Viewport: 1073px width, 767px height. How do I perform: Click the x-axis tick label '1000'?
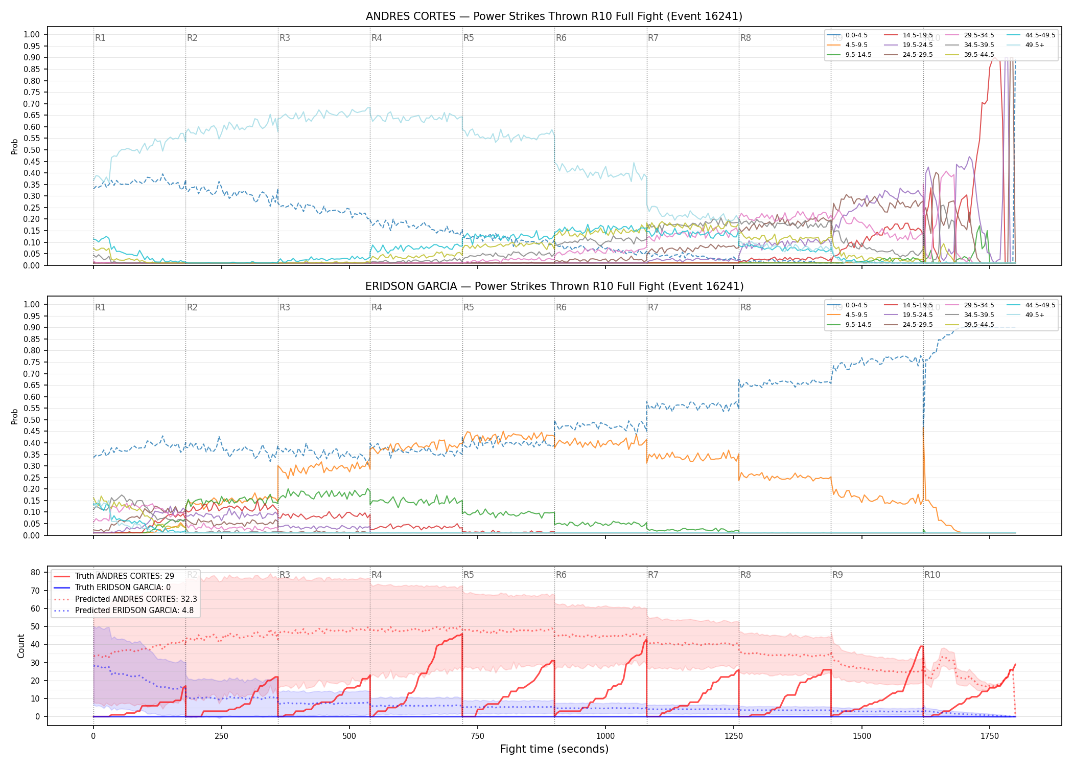coord(605,736)
